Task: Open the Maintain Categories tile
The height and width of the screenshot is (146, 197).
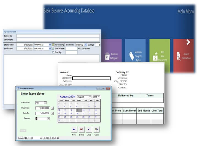Action: click(x=112, y=50)
